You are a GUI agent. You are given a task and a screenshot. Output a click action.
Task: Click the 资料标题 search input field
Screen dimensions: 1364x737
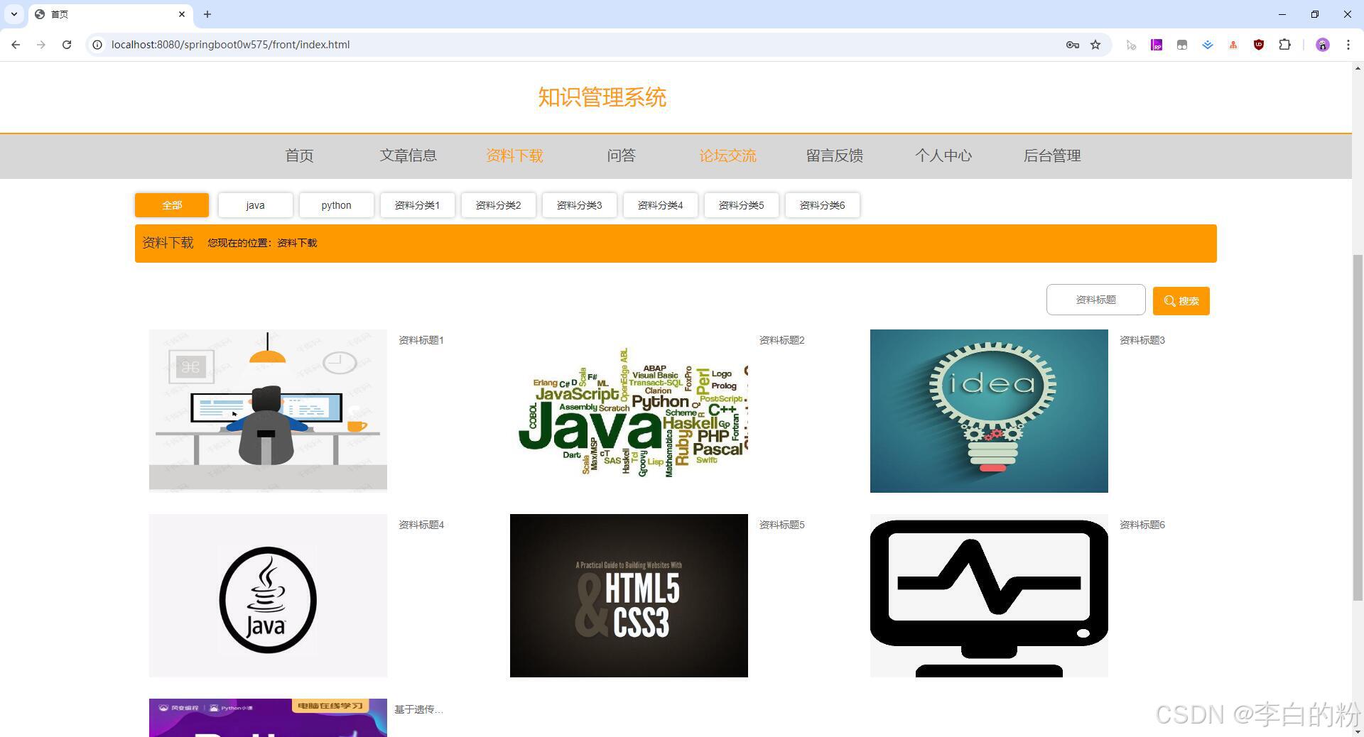point(1095,300)
